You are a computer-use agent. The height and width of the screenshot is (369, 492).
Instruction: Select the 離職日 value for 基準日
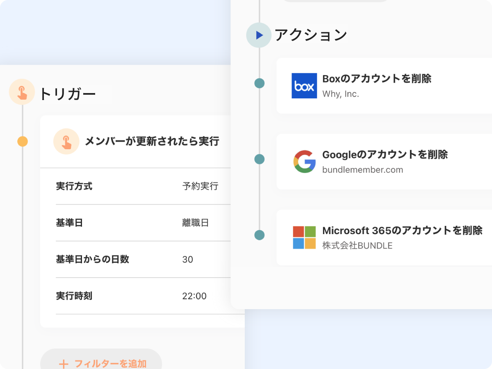[x=196, y=223]
